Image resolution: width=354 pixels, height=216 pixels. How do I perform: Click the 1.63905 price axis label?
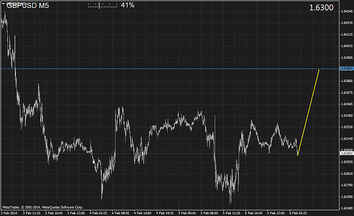[347, 58]
